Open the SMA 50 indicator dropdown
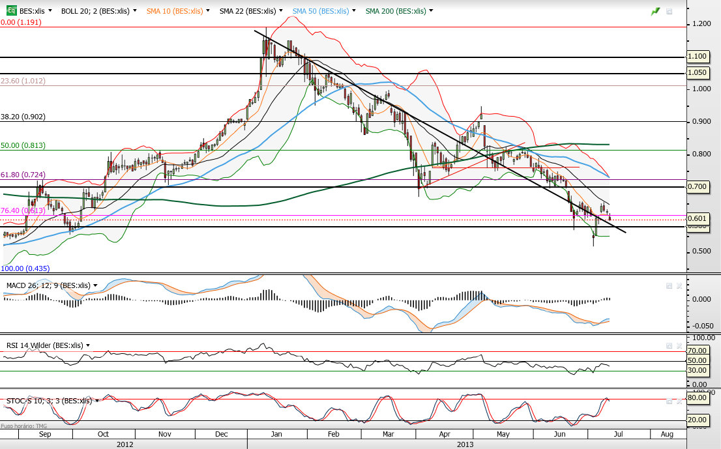Image resolution: width=721 pixels, height=449 pixels. (x=353, y=10)
